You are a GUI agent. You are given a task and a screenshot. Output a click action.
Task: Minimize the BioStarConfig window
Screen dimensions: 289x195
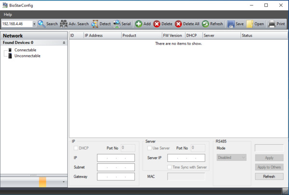click(x=251, y=5)
